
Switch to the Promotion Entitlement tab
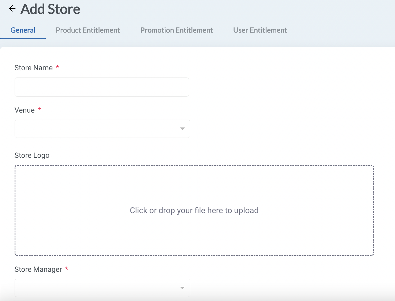pos(176,30)
